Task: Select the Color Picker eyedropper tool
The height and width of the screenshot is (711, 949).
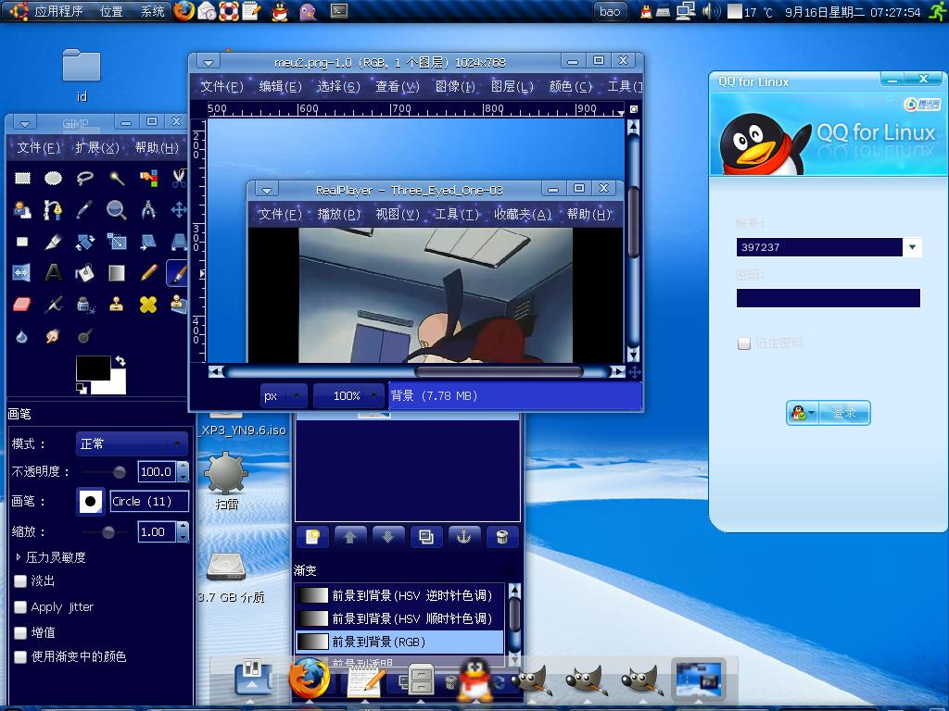Action: coord(84,210)
